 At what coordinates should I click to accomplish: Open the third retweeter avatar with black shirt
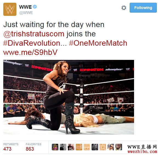tap(71, 147)
